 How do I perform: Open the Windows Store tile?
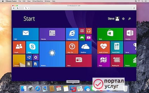(x=110, y=34)
